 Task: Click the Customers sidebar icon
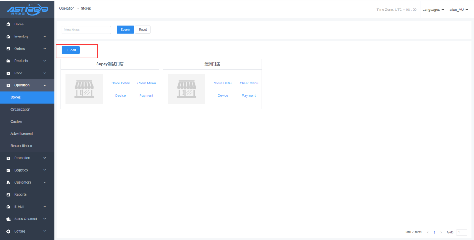[8, 182]
